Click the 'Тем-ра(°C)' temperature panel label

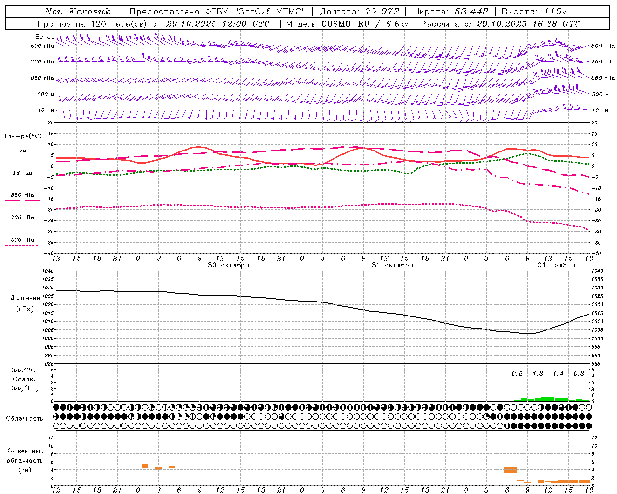[23, 137]
